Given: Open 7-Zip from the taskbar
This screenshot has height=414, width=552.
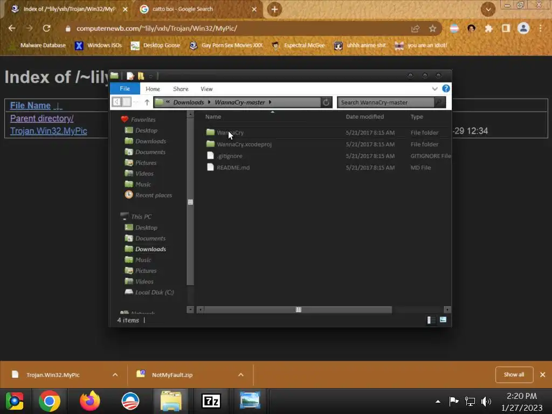Looking at the screenshot, I should pyautogui.click(x=211, y=401).
